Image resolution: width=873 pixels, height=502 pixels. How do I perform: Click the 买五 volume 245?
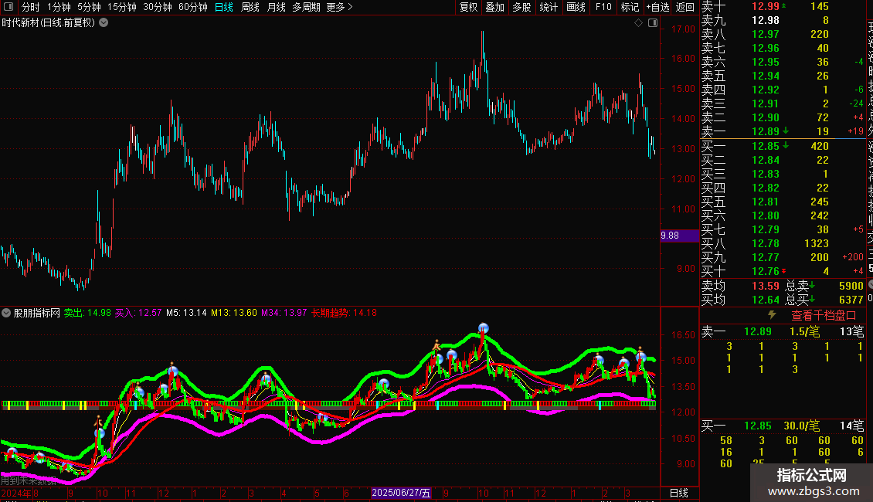click(x=820, y=202)
